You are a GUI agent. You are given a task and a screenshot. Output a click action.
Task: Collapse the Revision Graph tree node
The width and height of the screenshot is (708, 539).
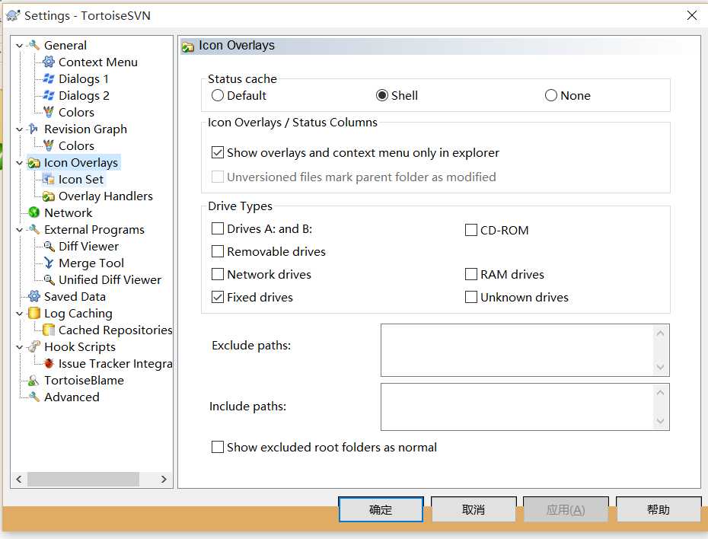(x=19, y=129)
